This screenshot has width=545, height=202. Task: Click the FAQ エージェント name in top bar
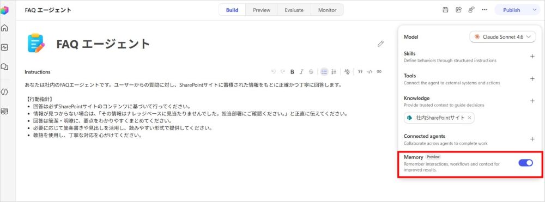click(48, 10)
